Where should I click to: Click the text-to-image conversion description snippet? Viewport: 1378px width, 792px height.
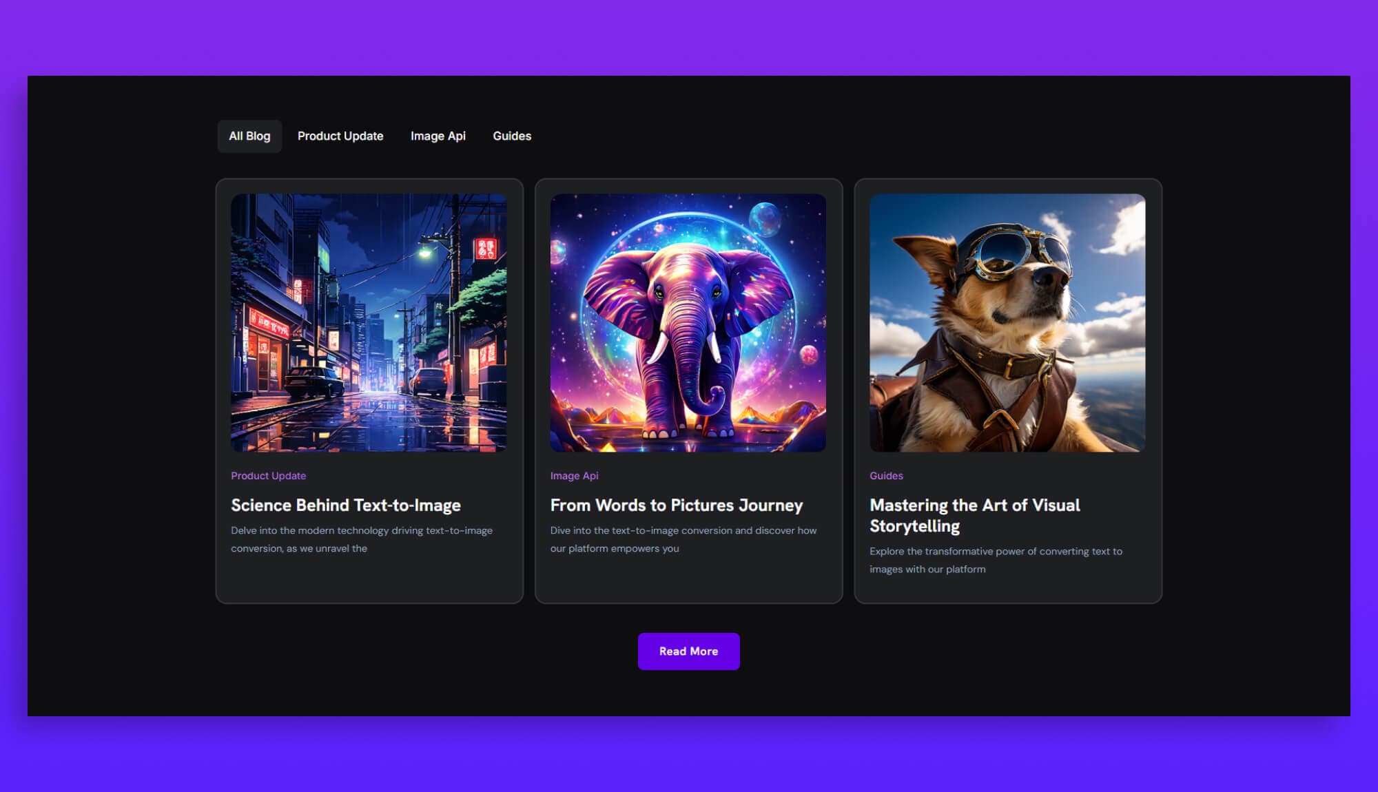pos(362,540)
